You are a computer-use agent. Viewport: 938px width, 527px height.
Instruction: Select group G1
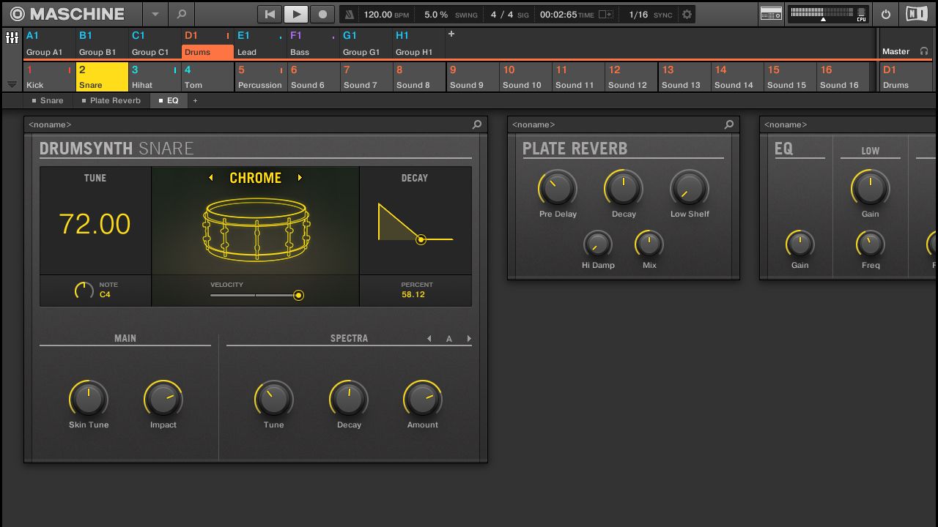pos(366,44)
